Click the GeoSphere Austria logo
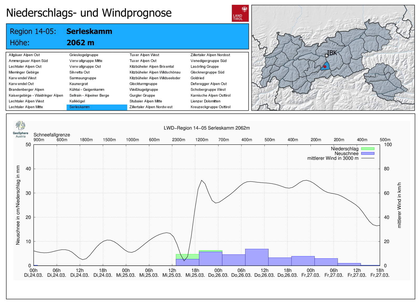The width and height of the screenshot is (420, 303). (20, 129)
